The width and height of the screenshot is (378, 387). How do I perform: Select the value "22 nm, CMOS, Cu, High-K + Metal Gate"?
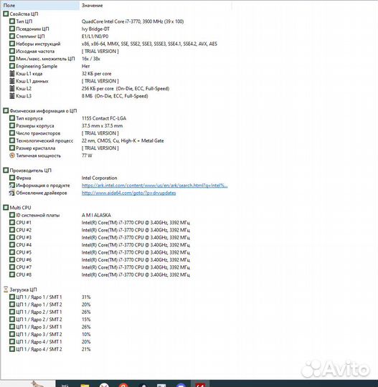pos(123,140)
